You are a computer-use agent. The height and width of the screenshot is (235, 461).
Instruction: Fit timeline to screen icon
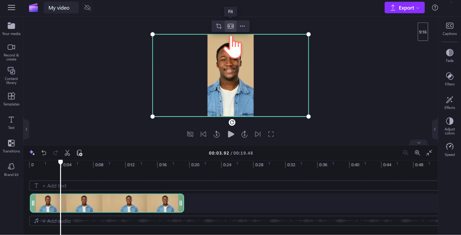point(429,153)
